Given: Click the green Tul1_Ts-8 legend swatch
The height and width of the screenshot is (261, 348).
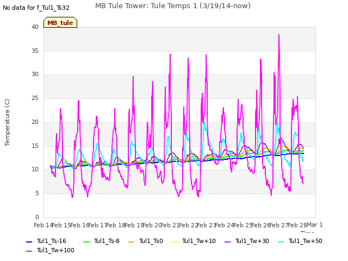Looking at the screenshot, I should (x=86, y=241).
